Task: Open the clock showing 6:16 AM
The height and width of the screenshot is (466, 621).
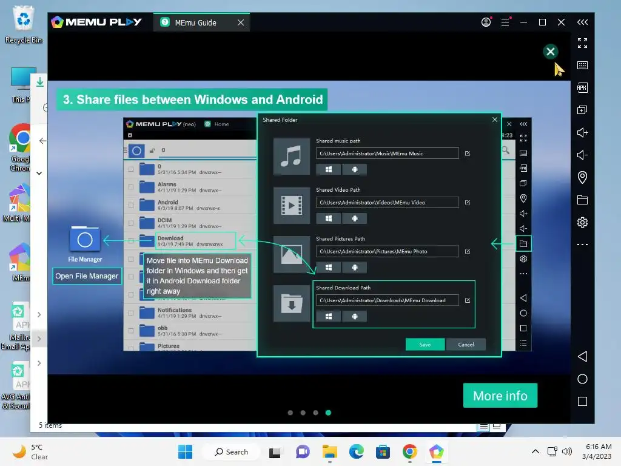Action: [597, 451]
